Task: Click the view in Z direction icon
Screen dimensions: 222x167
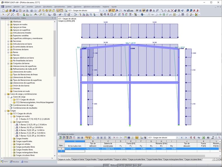Action: pos(126,14)
